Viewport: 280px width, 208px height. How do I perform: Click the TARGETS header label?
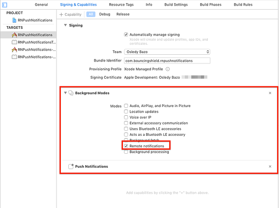15,28
